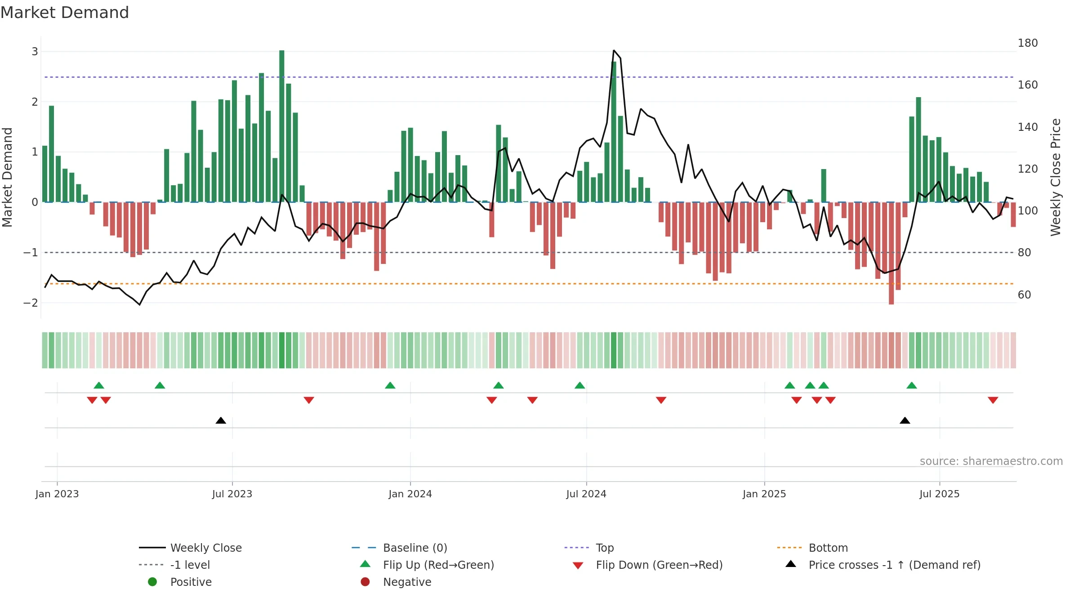Click the −2 demand axis tick label
The width and height of the screenshot is (1079, 607).
tap(31, 303)
